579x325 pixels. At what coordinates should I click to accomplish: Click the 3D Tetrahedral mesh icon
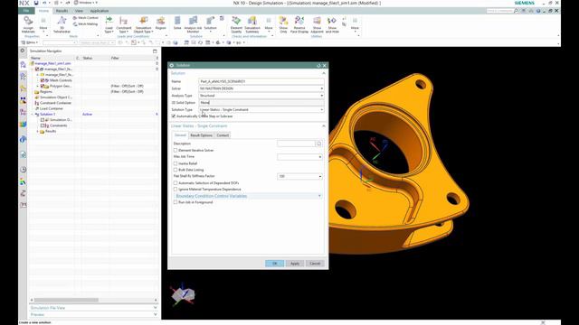click(x=62, y=24)
